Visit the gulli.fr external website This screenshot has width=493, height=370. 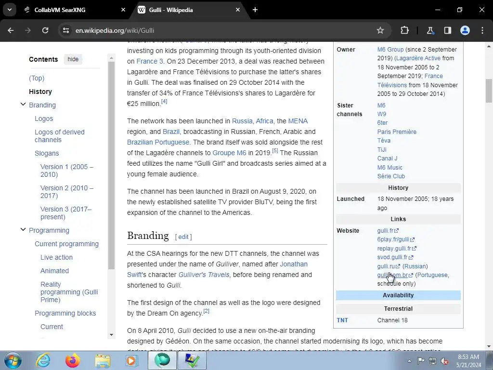click(388, 231)
